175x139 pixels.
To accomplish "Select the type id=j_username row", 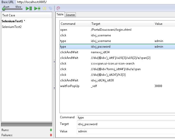I will (117, 41).
